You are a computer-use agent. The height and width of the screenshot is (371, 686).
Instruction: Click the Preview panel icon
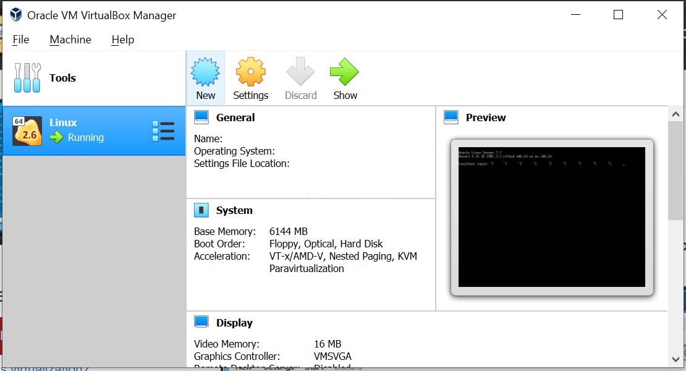tap(450, 116)
